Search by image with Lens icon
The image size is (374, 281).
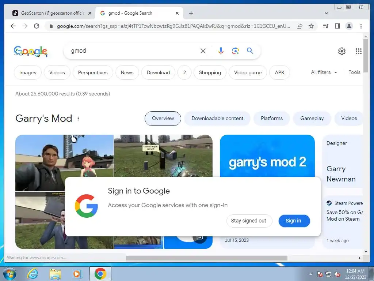coord(236,51)
